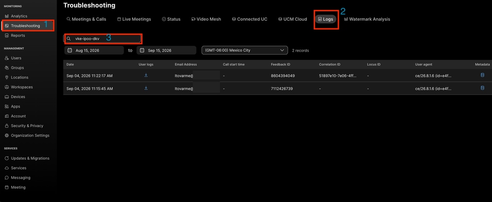View metadata for the 11:22:17 AM log
The width and height of the screenshot is (492, 202).
[x=482, y=75]
